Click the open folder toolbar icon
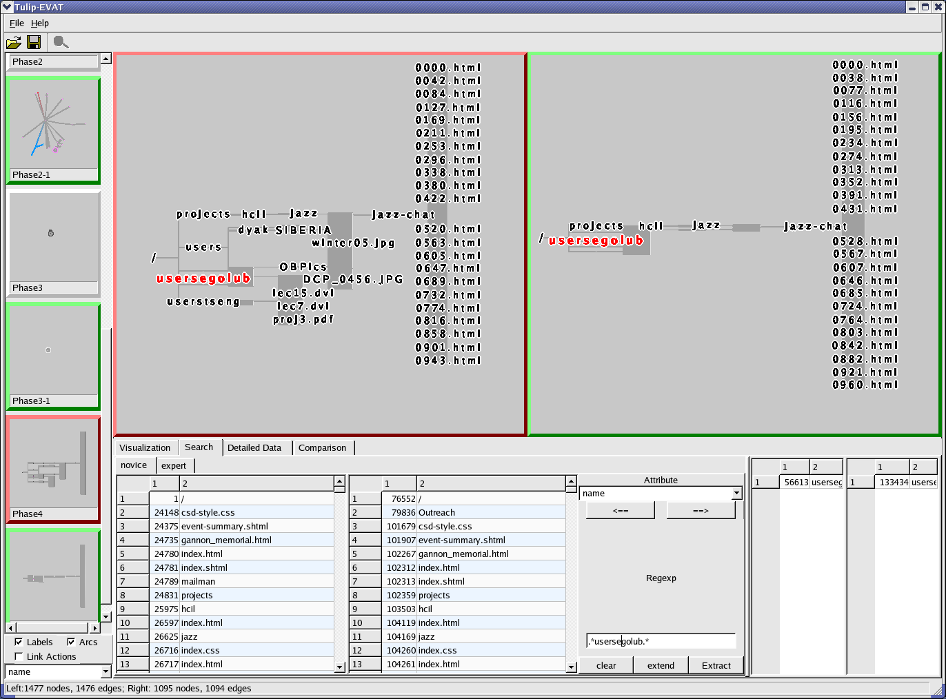 14,43
